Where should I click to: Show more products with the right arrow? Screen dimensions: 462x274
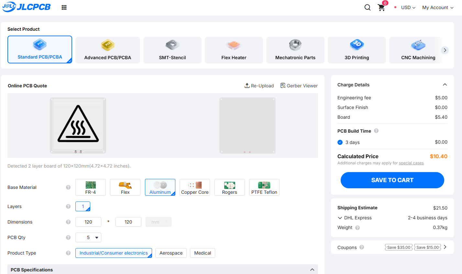coord(445,50)
